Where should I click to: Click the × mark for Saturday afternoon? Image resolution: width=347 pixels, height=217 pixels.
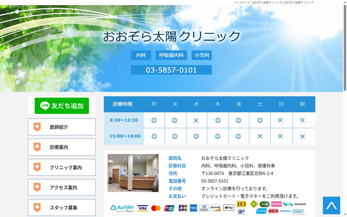tap(260, 136)
